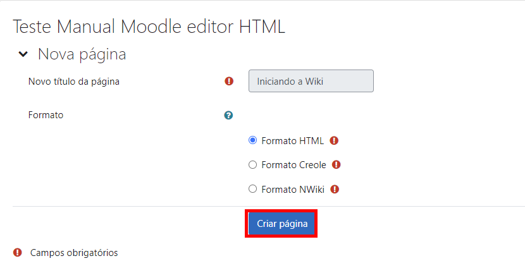Image resolution: width=525 pixels, height=268 pixels.
Task: Click the Criar página button
Action: (x=282, y=224)
